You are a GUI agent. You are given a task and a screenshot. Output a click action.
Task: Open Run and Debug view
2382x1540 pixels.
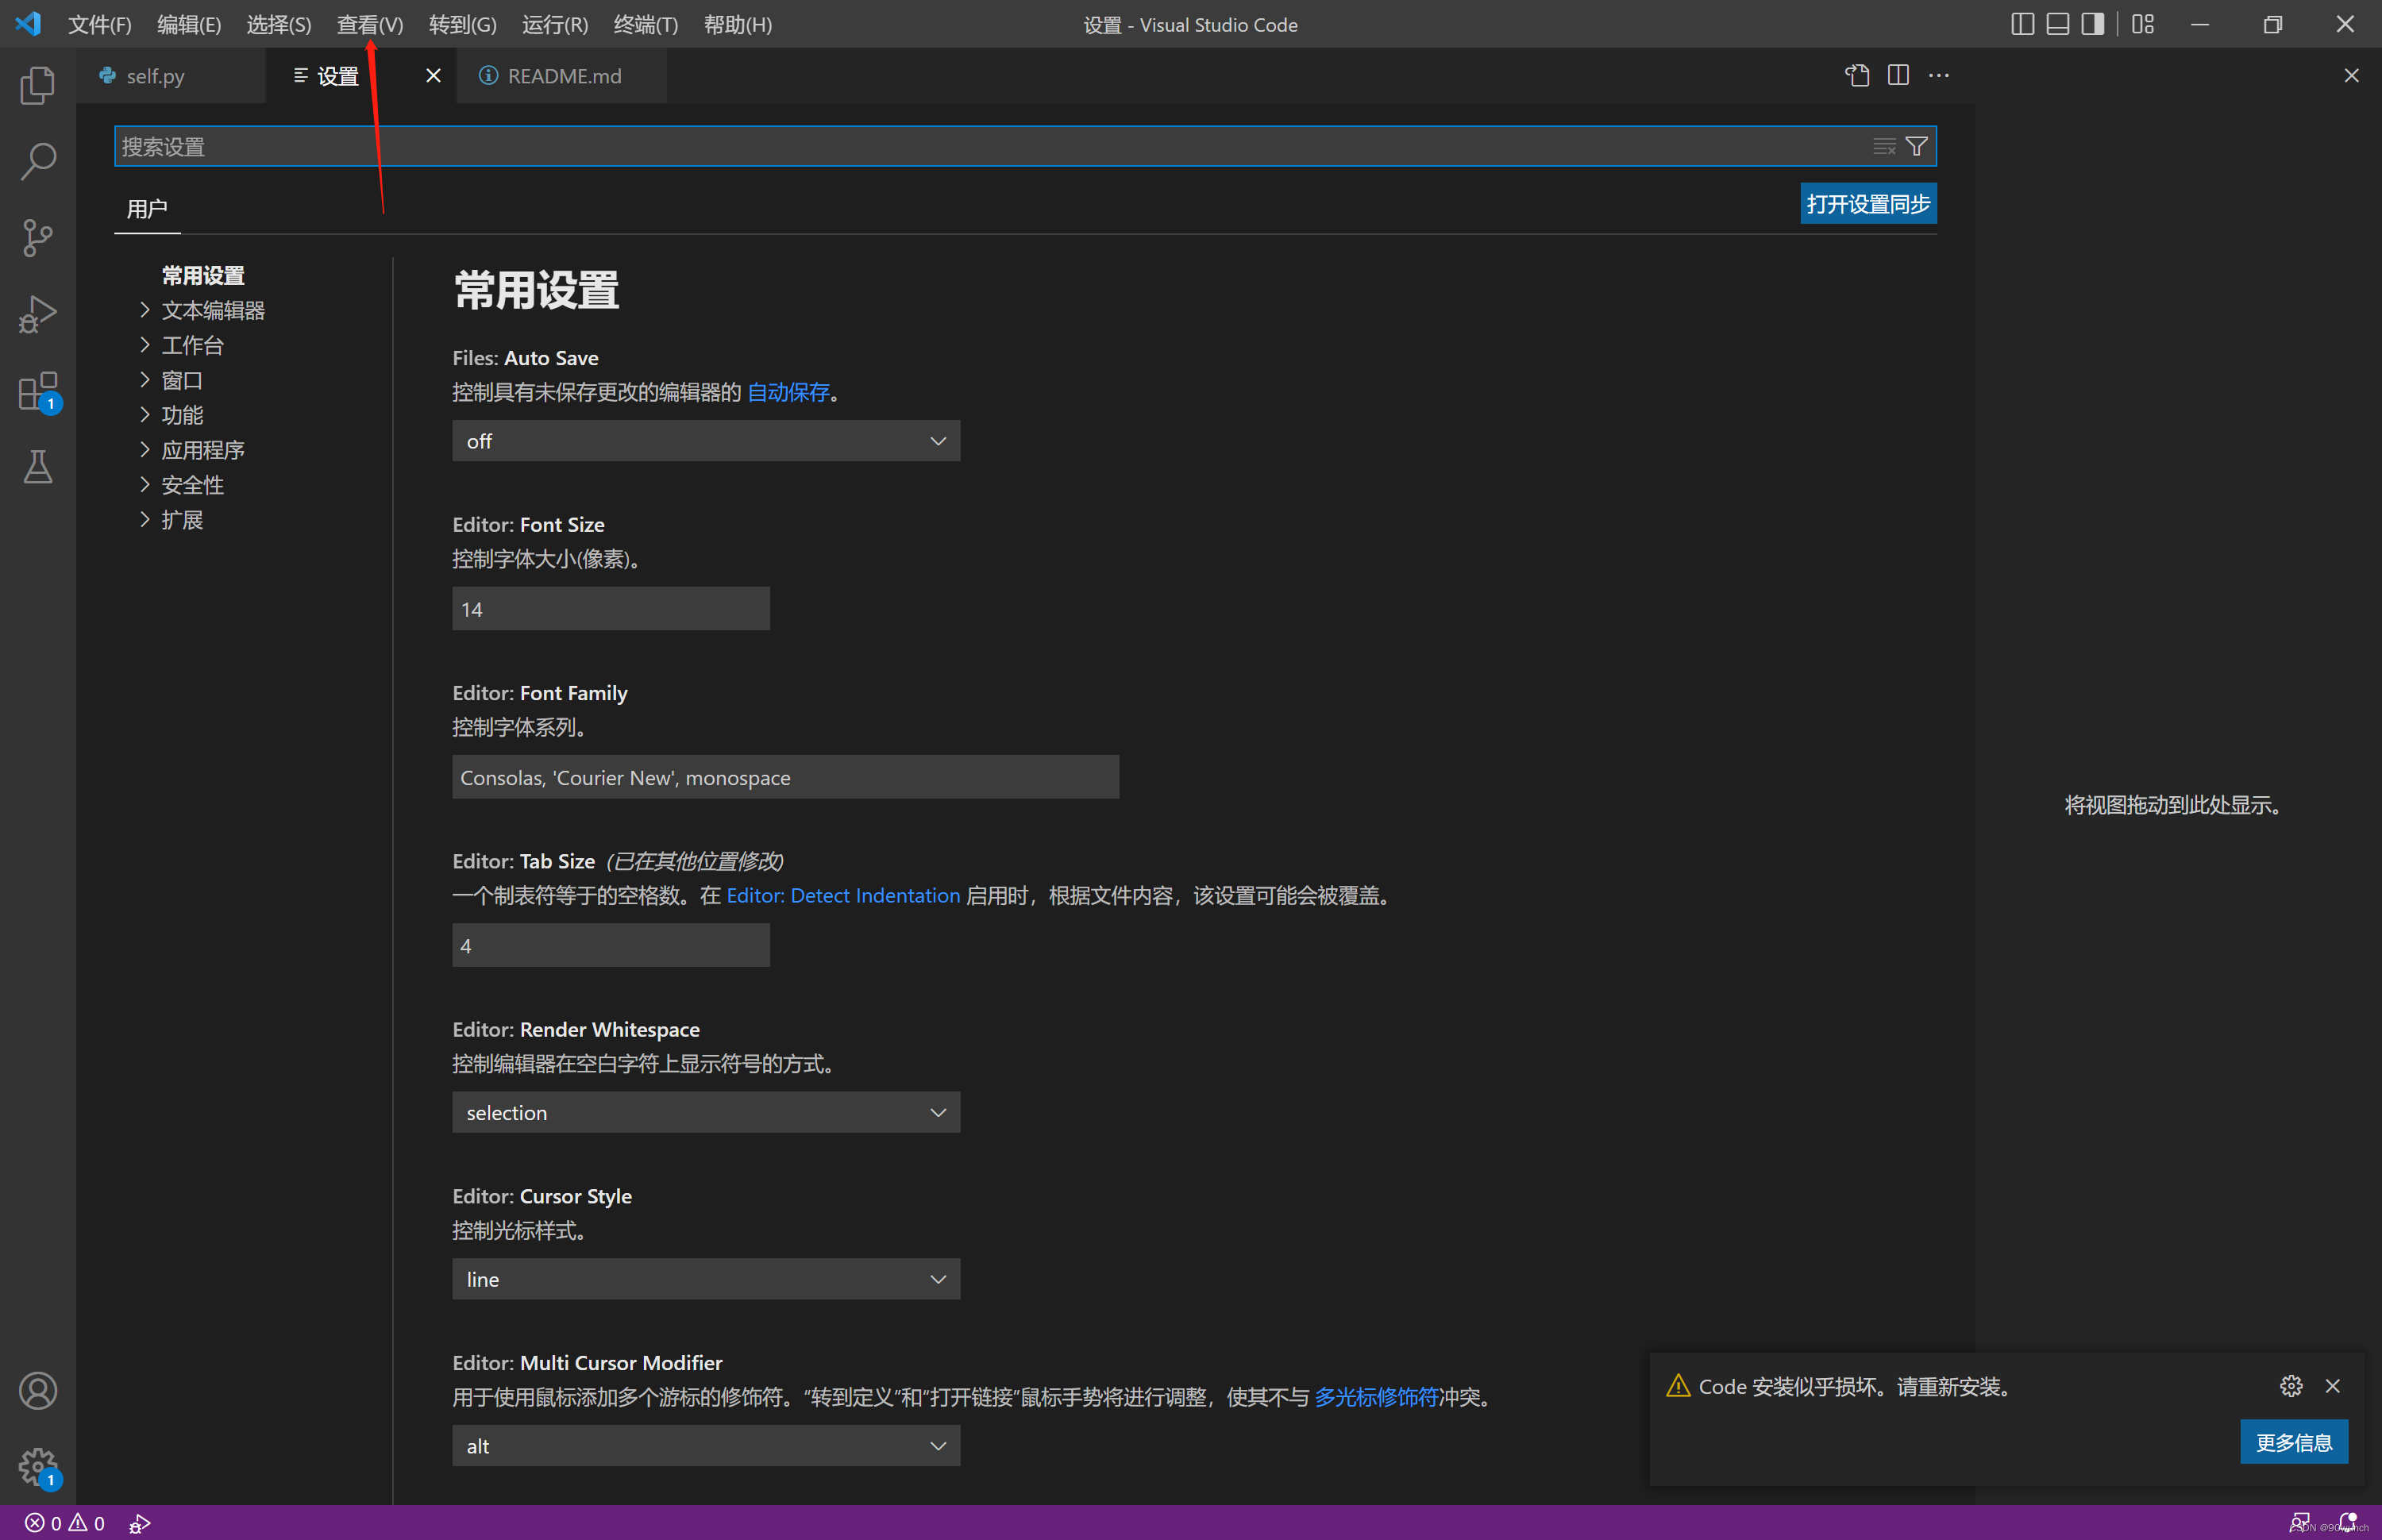point(37,314)
